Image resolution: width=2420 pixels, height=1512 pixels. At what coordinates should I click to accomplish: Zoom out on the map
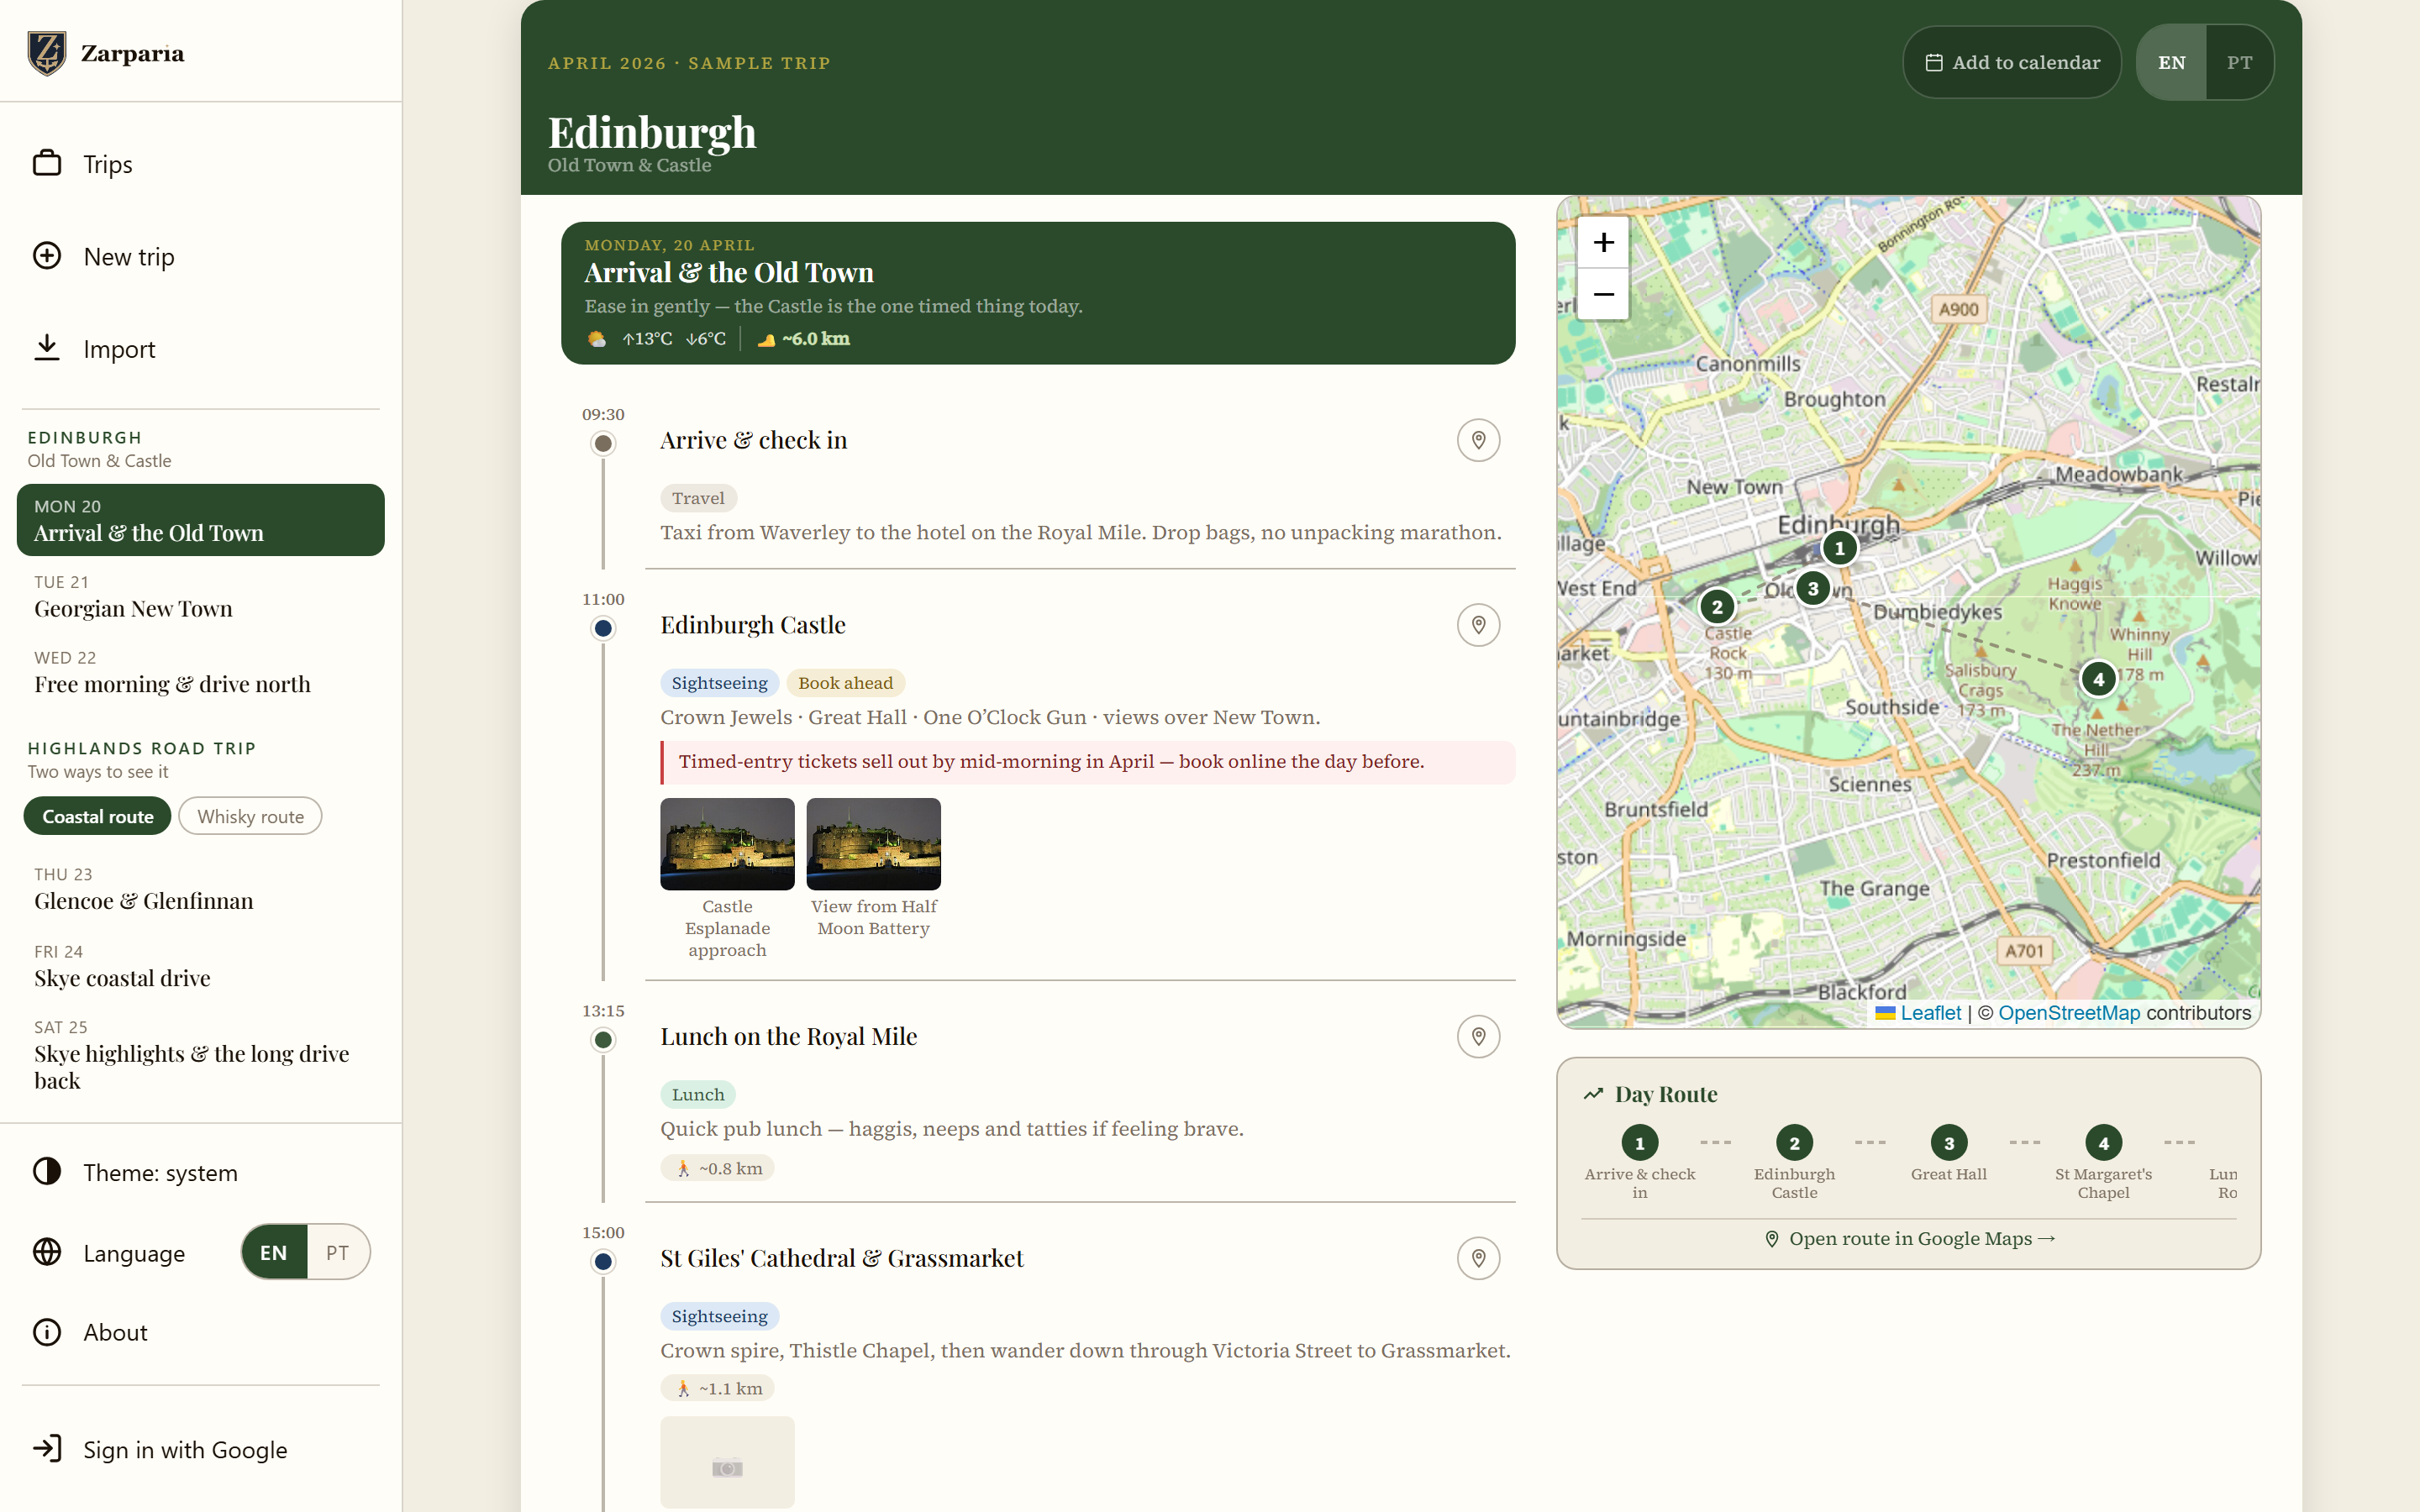pyautogui.click(x=1603, y=294)
